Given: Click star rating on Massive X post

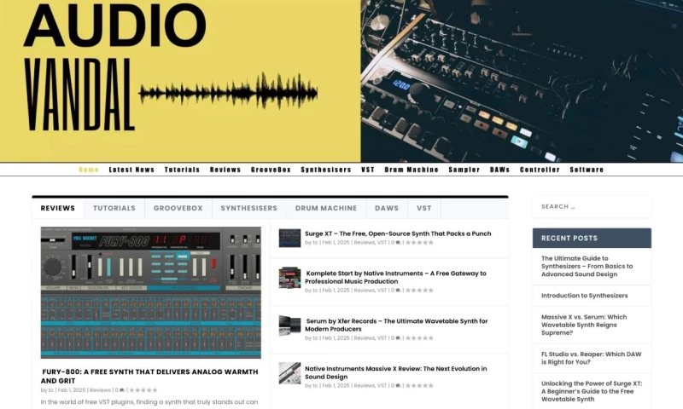Looking at the screenshot, I should click(419, 385).
